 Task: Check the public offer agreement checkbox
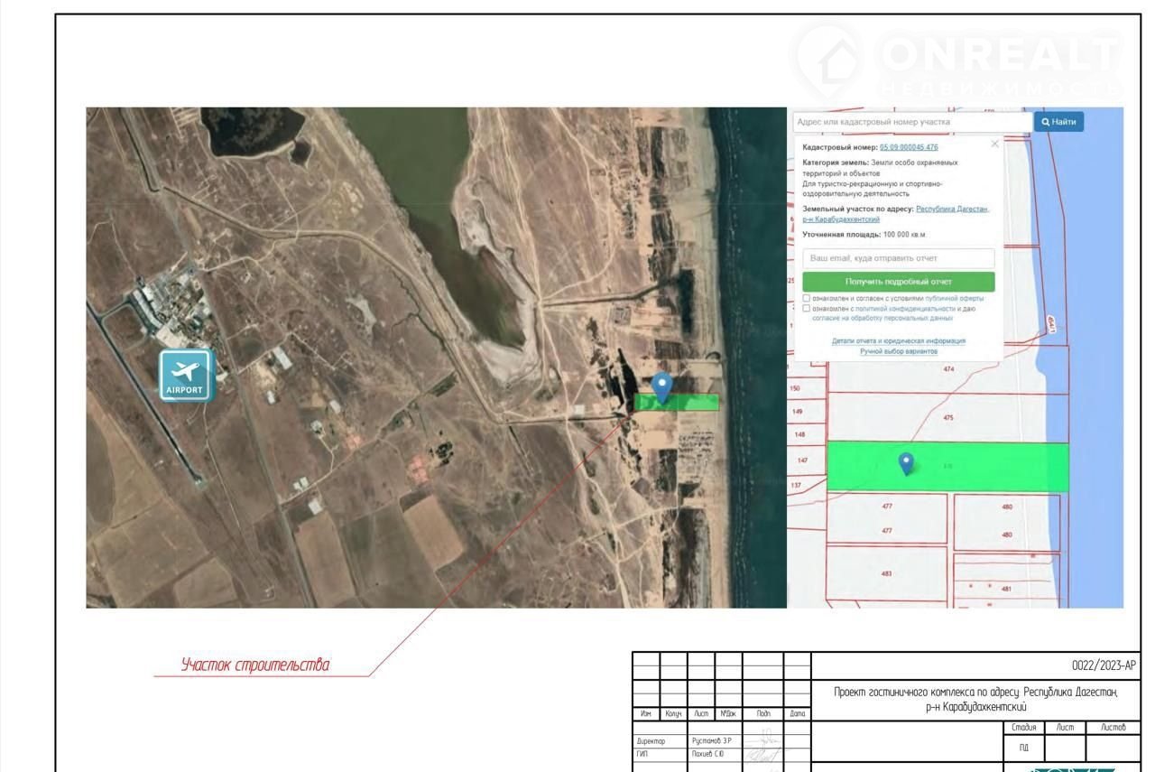(806, 298)
